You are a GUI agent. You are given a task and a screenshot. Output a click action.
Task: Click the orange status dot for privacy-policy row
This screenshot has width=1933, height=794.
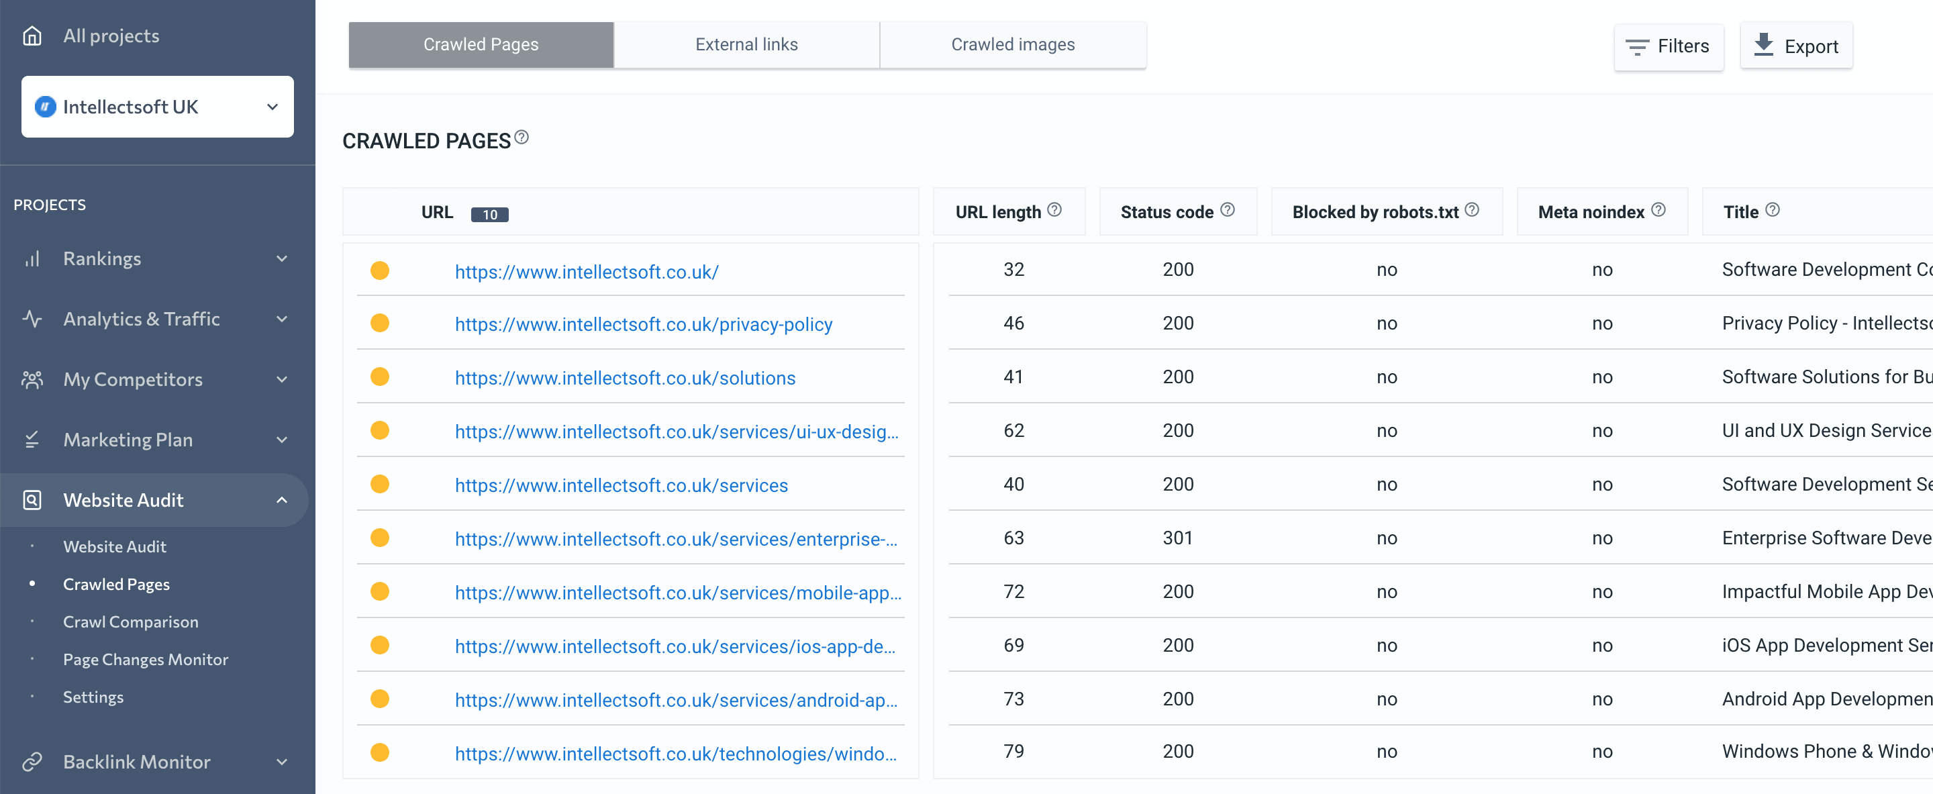[x=380, y=324]
